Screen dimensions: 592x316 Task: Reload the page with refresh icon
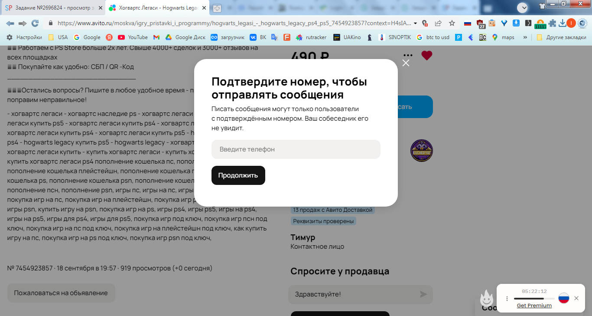(x=35, y=23)
